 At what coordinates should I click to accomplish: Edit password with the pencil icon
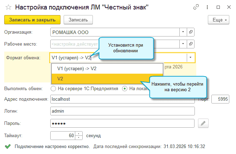pos(203,123)
